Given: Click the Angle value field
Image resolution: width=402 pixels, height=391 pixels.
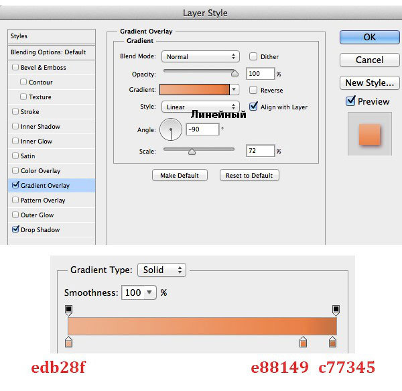Looking at the screenshot, I should [x=202, y=129].
